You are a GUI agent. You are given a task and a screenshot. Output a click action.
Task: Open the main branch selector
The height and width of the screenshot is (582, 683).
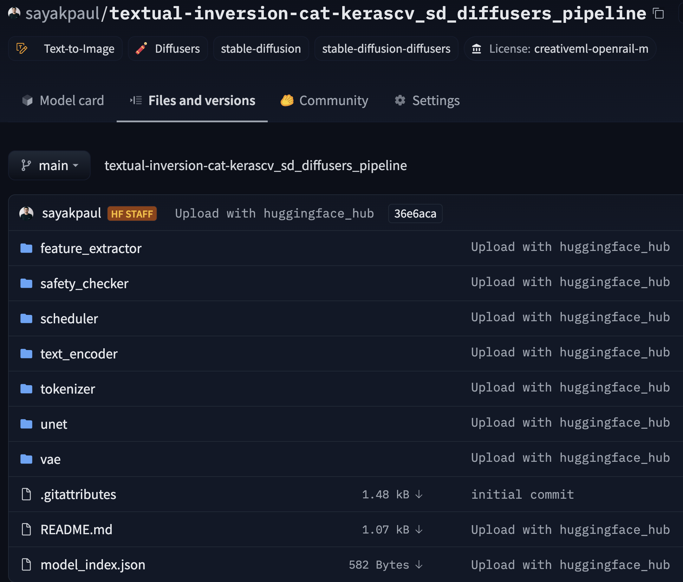[49, 165]
